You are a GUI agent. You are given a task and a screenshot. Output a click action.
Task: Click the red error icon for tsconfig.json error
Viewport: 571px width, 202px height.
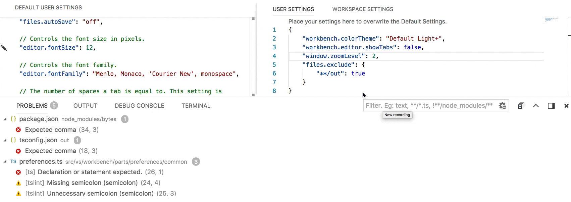coord(18,151)
